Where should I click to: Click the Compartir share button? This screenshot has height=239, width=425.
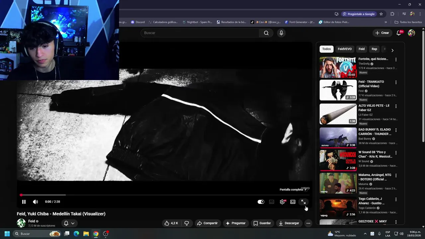tap(207, 223)
